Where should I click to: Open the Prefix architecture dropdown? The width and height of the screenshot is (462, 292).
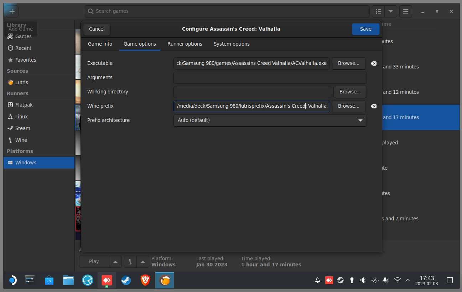click(x=270, y=121)
